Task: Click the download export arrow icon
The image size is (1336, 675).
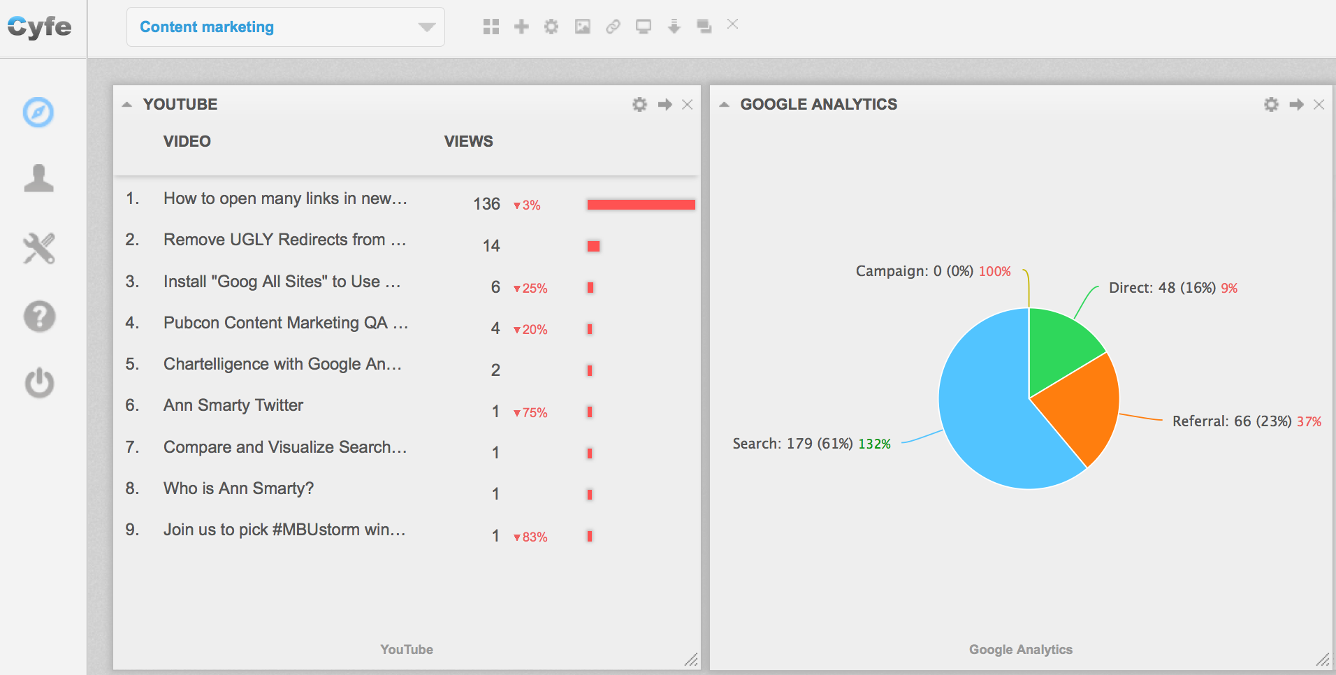Action: point(674,27)
